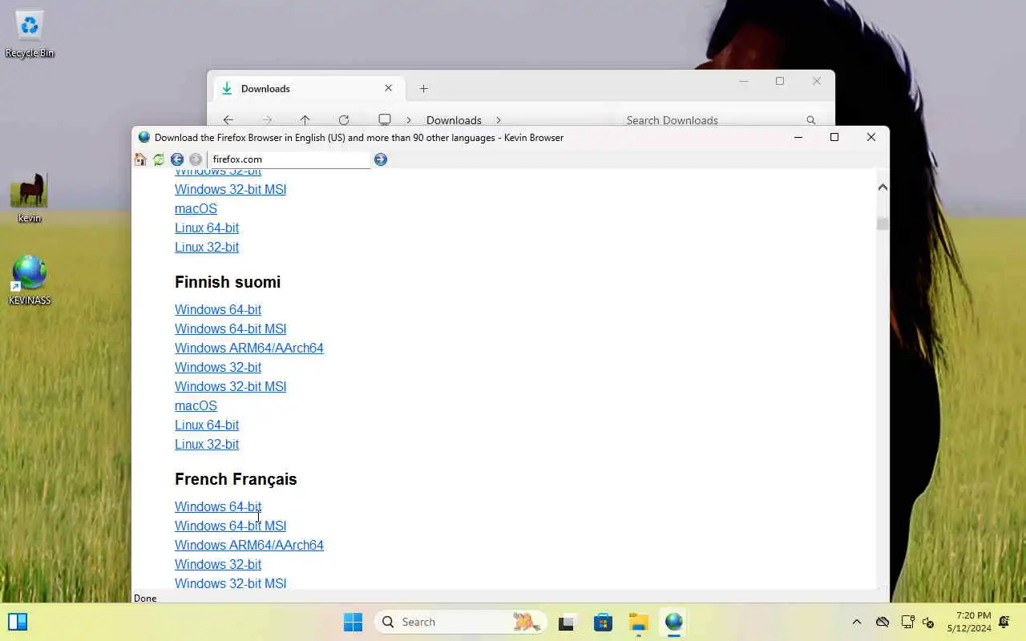Download Finnish Windows ARM64/AArch64
Screen dimensions: 1026x641
249,348
